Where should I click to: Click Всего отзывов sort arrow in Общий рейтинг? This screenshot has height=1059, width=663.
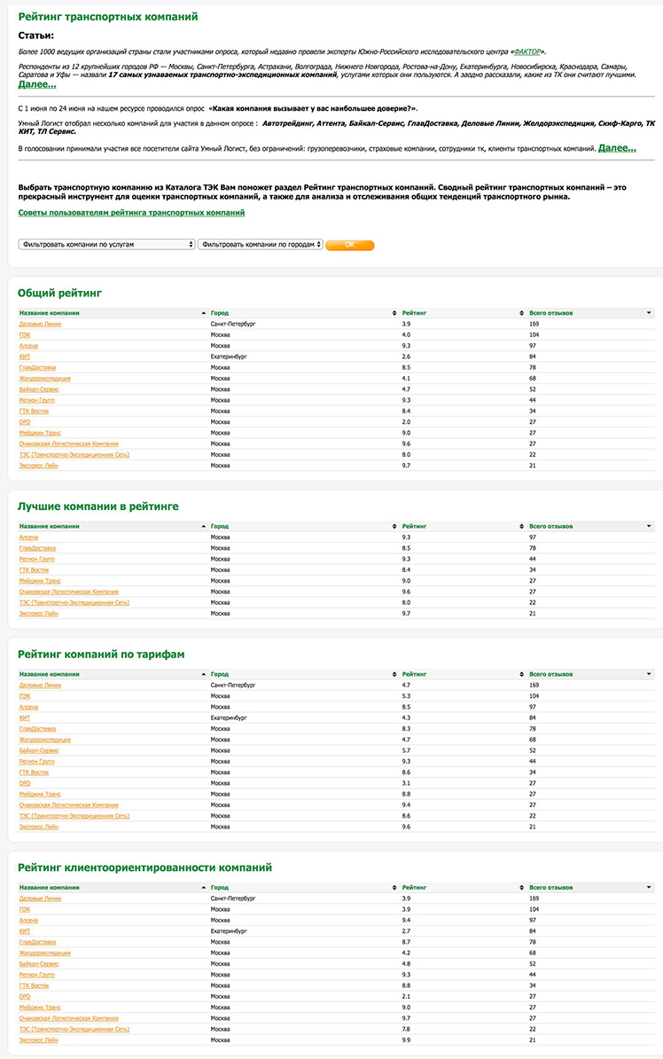tap(649, 313)
